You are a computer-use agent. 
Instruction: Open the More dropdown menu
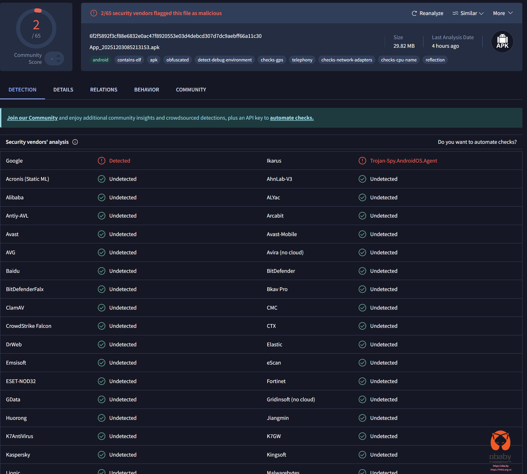tap(503, 13)
